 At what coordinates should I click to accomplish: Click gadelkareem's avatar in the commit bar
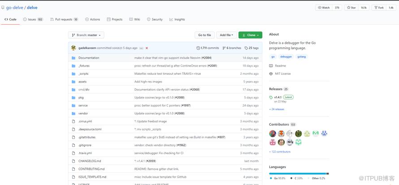pos(74,48)
